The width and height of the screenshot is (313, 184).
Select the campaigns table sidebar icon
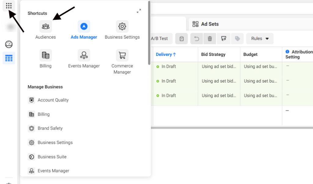9,58
